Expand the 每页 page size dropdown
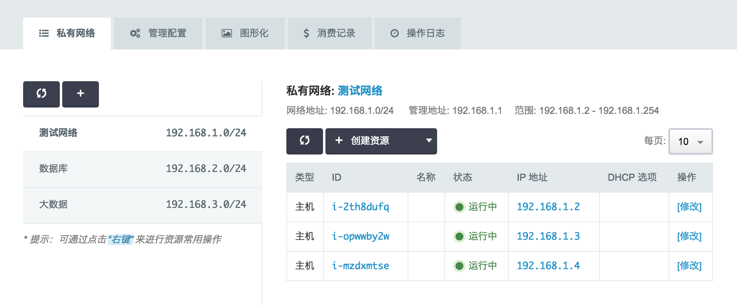 pos(690,141)
